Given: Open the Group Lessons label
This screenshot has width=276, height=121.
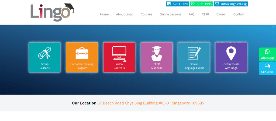Looking at the screenshot, I should [x=44, y=66].
